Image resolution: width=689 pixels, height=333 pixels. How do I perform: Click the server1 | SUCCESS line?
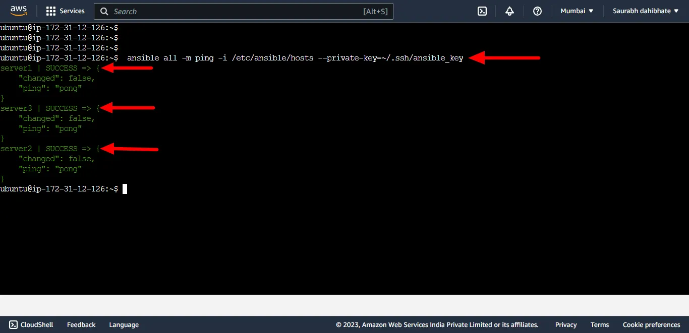pyautogui.click(x=50, y=68)
